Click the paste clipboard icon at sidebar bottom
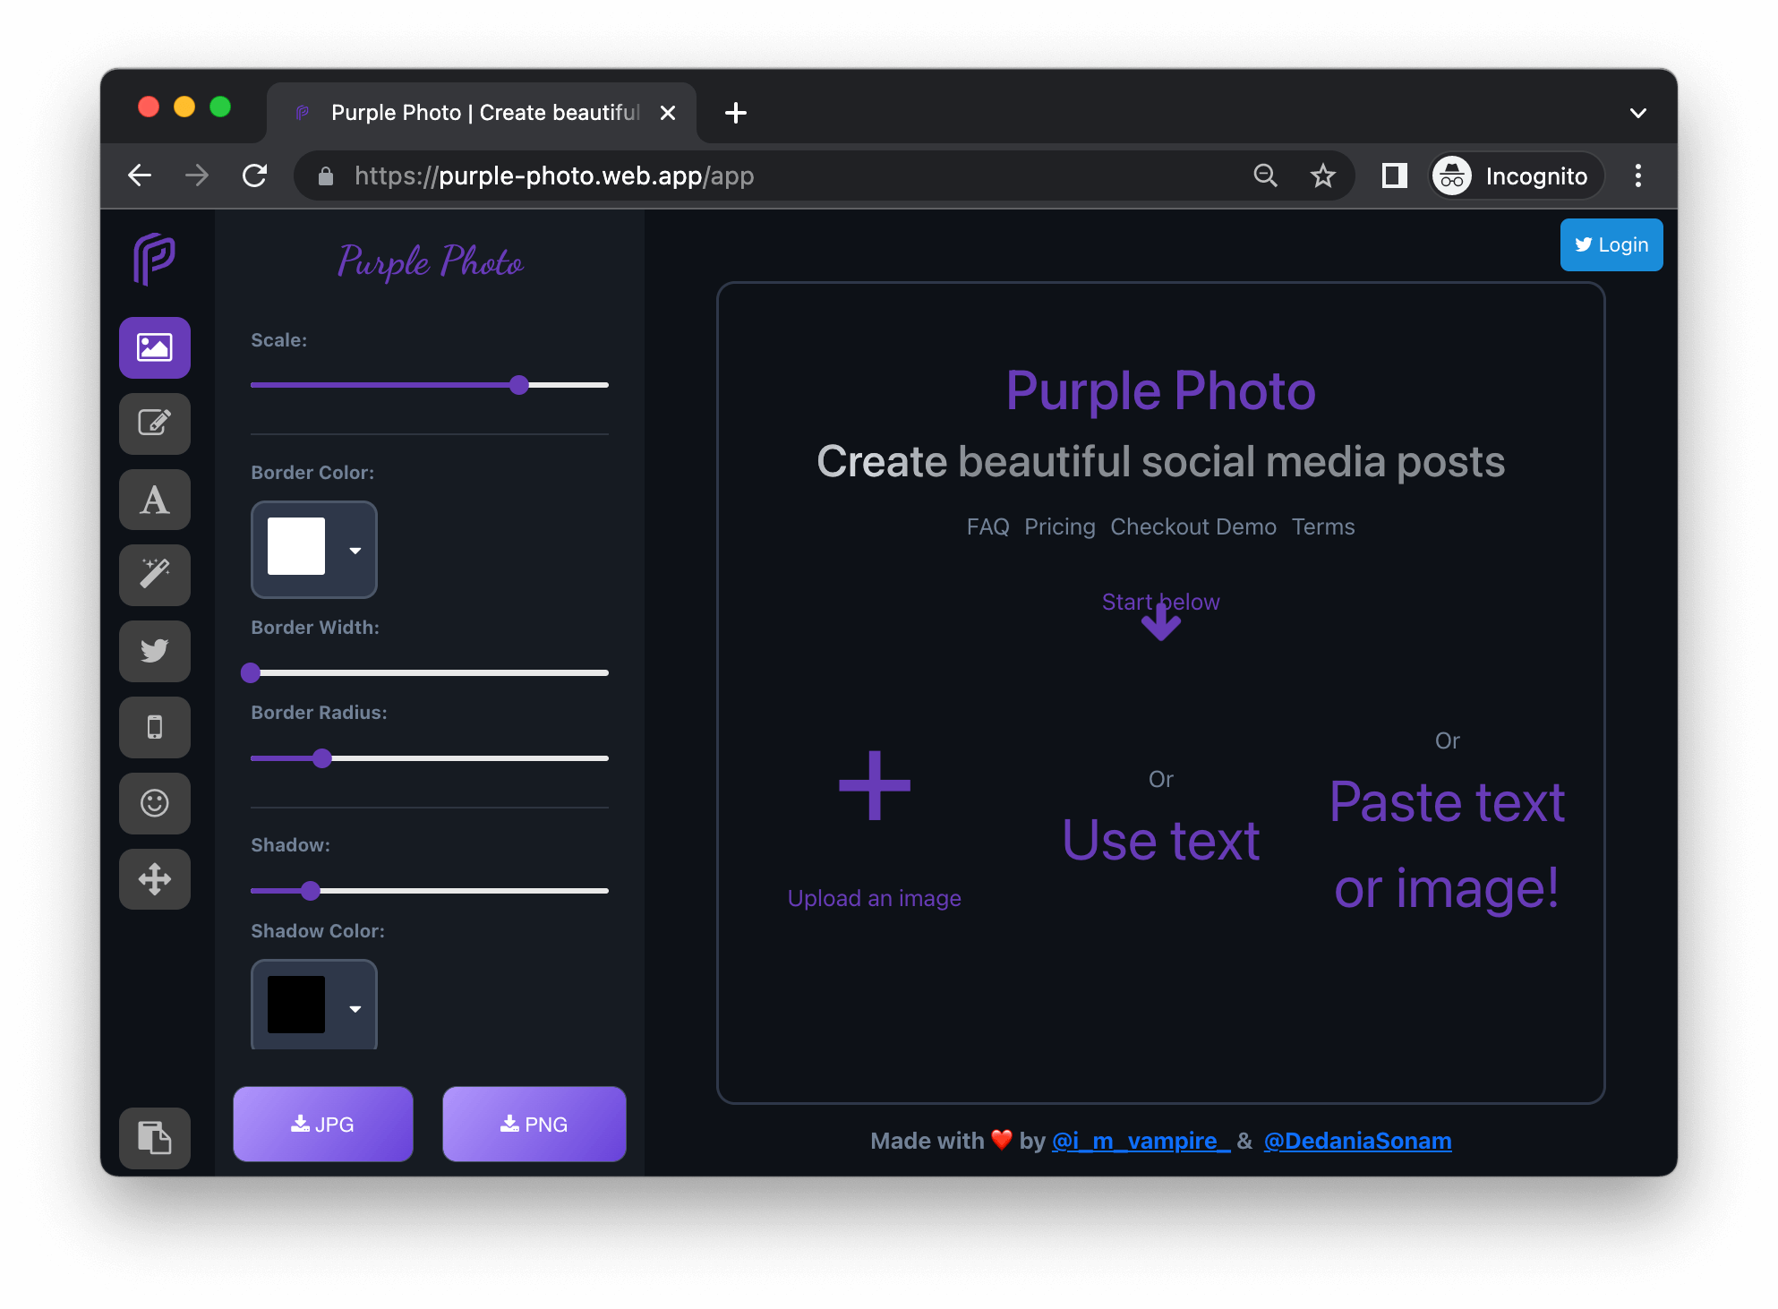The image size is (1778, 1309). (154, 1138)
